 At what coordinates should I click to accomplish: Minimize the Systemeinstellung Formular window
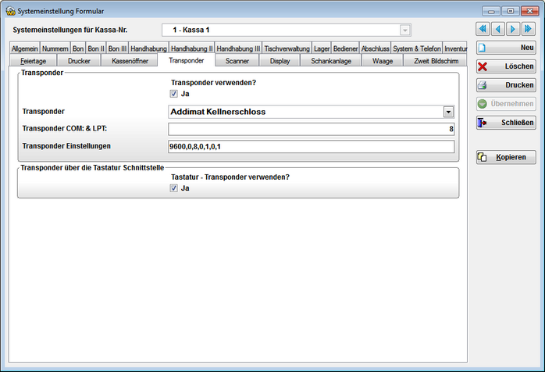[491, 11]
